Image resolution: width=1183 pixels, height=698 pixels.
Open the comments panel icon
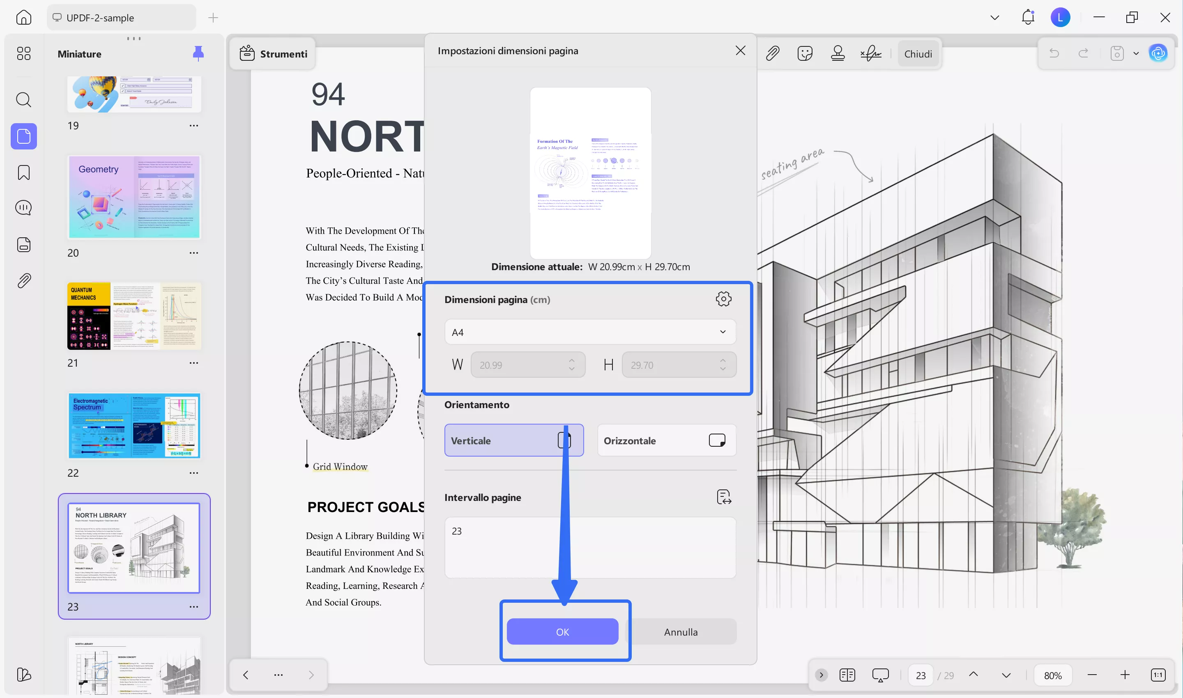click(x=23, y=208)
